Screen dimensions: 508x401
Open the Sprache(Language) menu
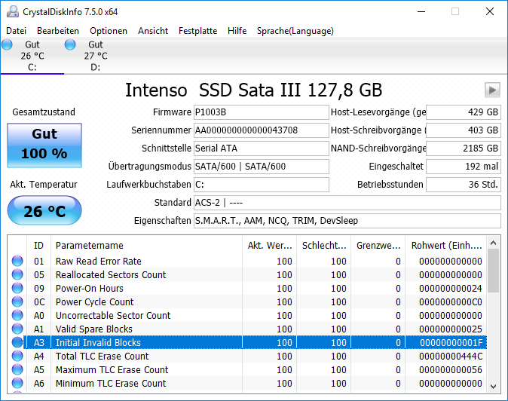coord(295,31)
